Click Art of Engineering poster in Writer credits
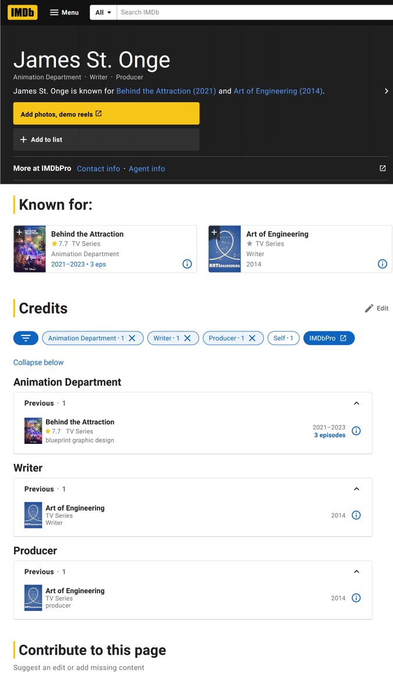 point(33,515)
